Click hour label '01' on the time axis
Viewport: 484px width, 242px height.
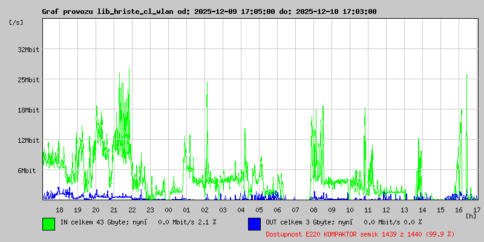(x=186, y=210)
